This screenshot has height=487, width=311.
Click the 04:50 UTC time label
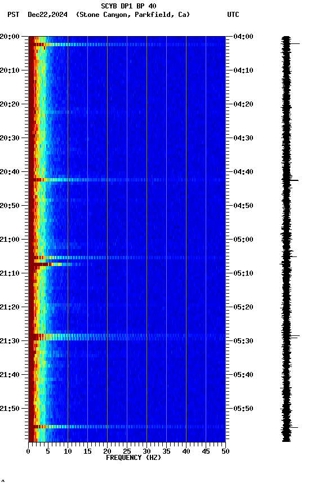click(243, 206)
